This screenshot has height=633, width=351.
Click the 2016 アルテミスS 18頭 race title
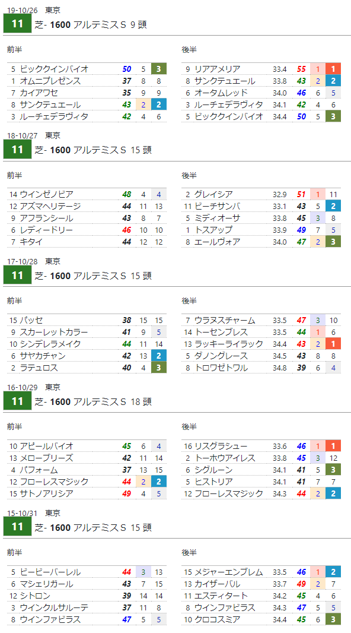[92, 401]
